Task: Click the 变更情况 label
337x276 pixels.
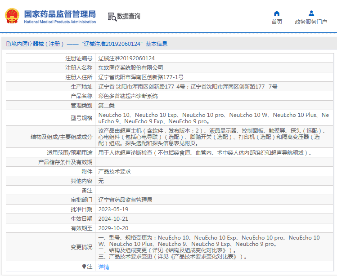Action: click(x=81, y=247)
